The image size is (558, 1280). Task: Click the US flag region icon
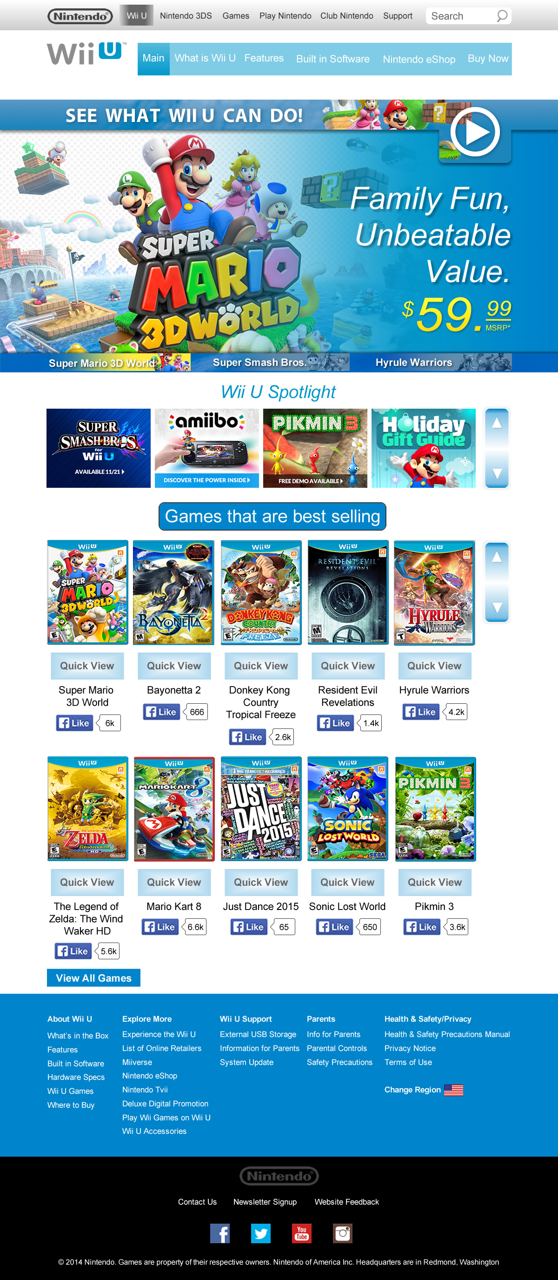pyautogui.click(x=453, y=1090)
